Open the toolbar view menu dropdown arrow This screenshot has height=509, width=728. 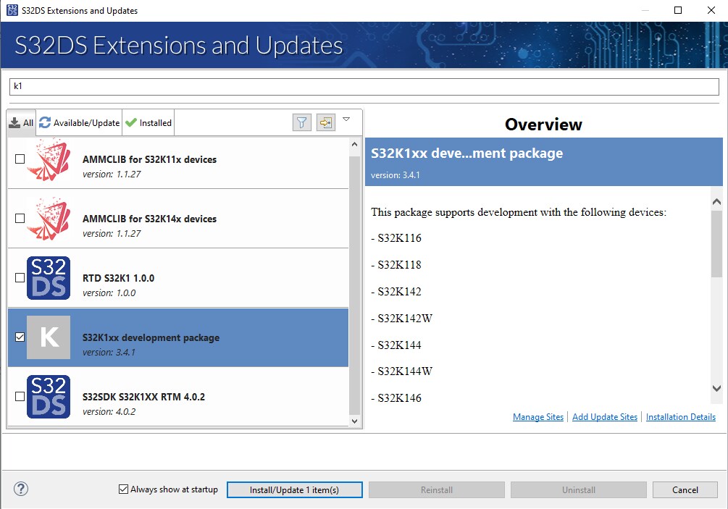(x=346, y=119)
